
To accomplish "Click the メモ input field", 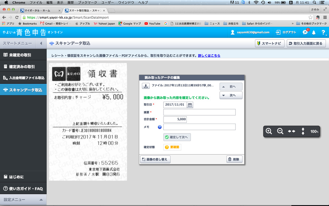I will click(x=199, y=127).
